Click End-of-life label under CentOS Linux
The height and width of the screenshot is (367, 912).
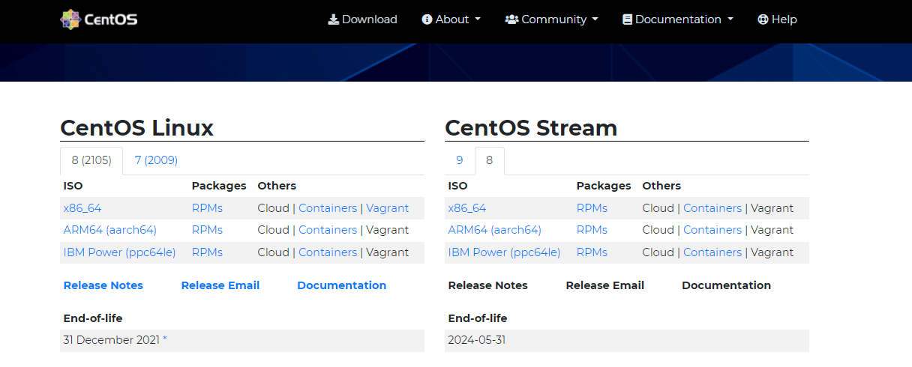(93, 318)
